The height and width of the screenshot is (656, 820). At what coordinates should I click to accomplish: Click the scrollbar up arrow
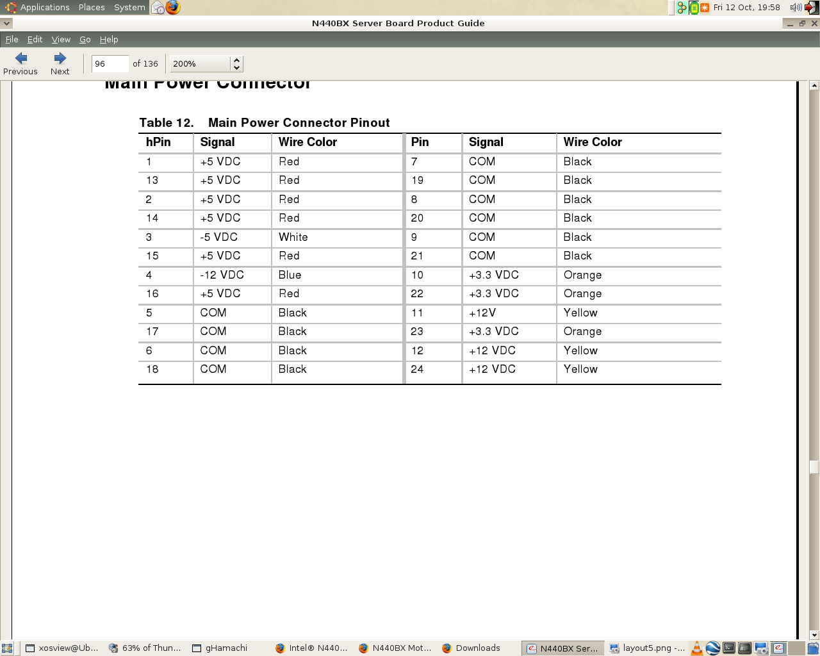click(814, 85)
